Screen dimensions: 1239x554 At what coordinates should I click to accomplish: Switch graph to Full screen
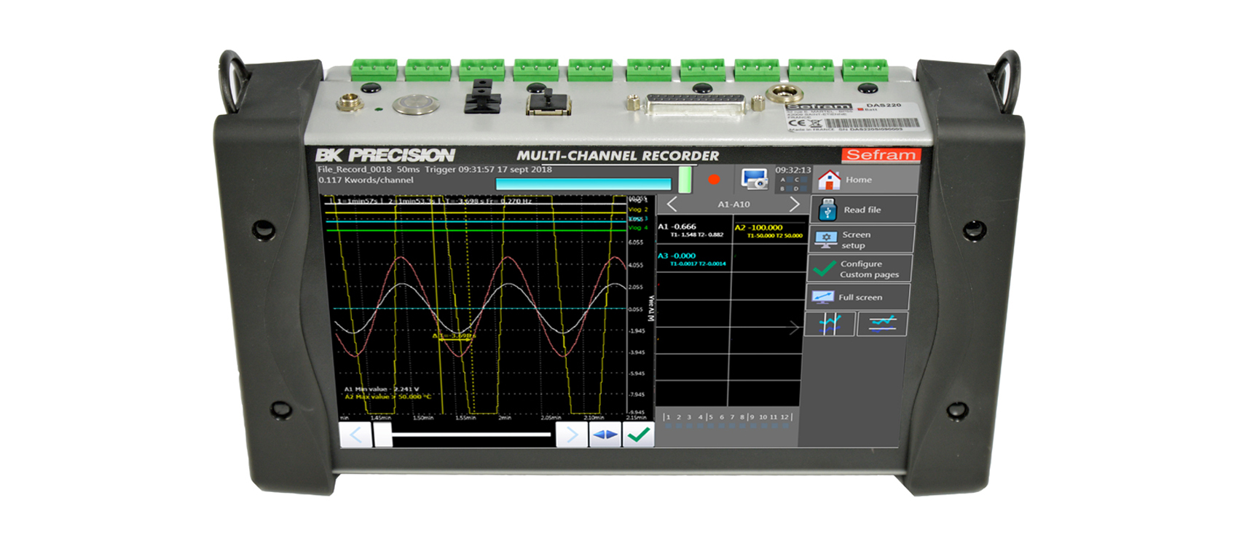857,297
